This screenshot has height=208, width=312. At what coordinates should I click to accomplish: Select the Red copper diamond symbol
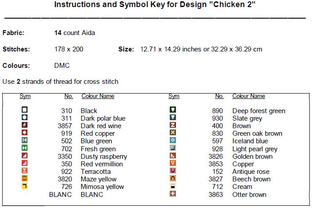coord(25,133)
